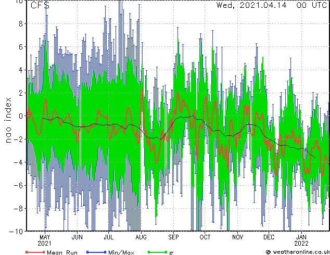Click the JUN month label

coord(77,237)
